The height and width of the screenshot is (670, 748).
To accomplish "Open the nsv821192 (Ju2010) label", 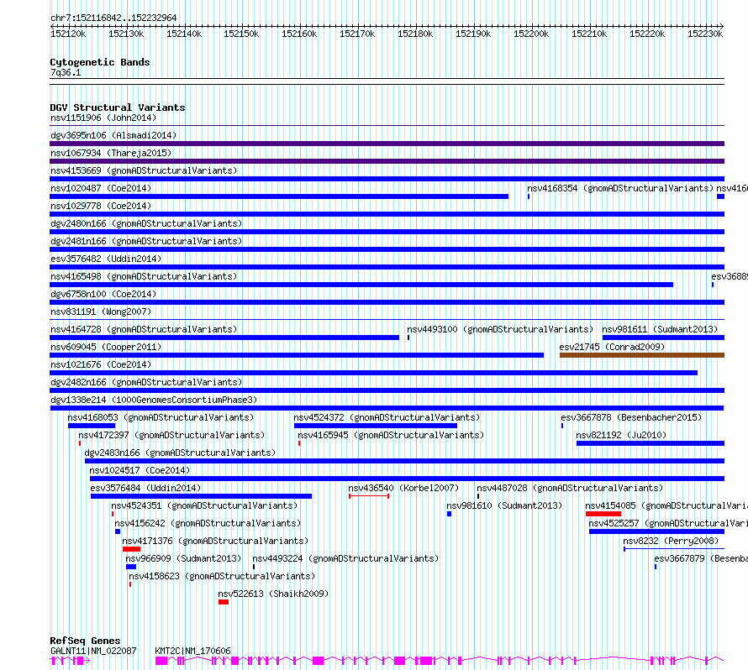I will pos(621,435).
